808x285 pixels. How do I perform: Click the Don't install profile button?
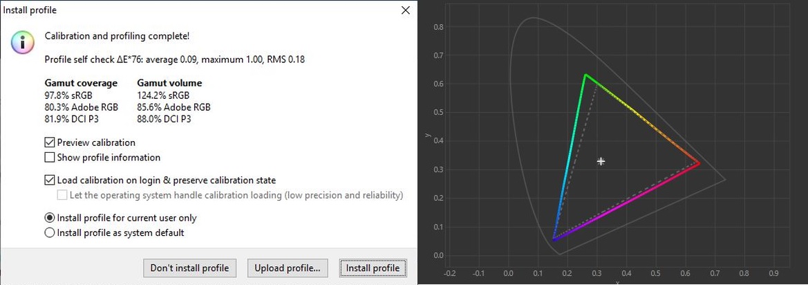[x=189, y=268]
